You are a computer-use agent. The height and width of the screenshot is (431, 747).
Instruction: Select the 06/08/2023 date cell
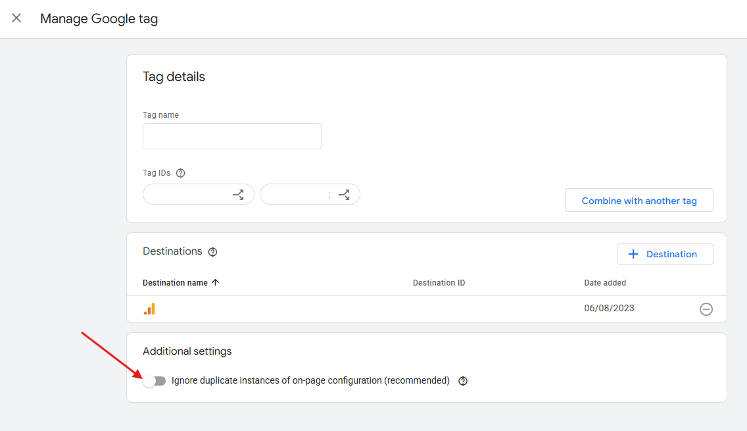tap(609, 308)
